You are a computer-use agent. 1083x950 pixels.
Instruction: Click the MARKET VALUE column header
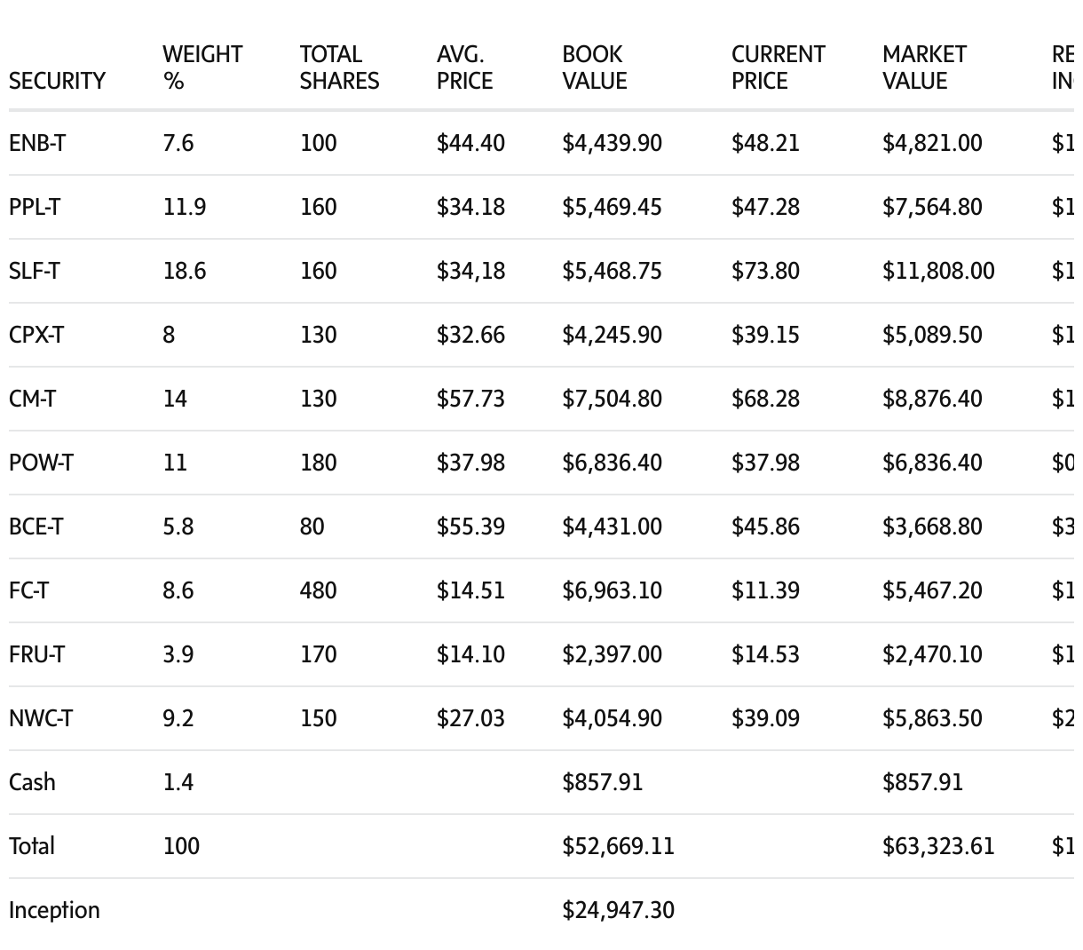tap(924, 67)
